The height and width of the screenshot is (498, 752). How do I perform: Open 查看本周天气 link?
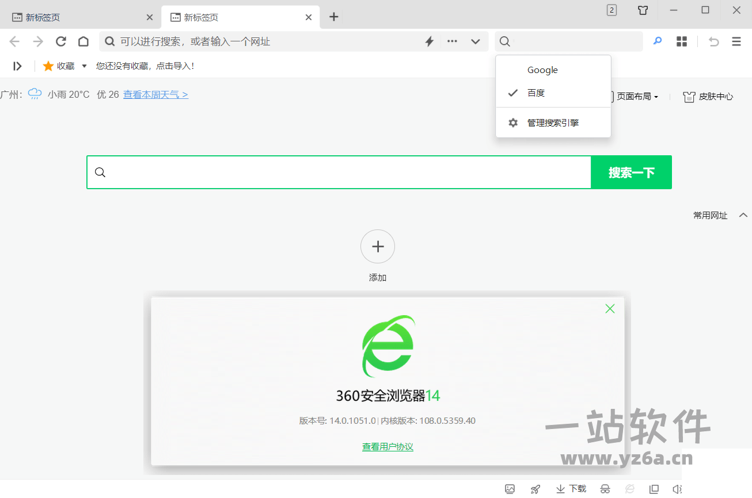(x=155, y=94)
